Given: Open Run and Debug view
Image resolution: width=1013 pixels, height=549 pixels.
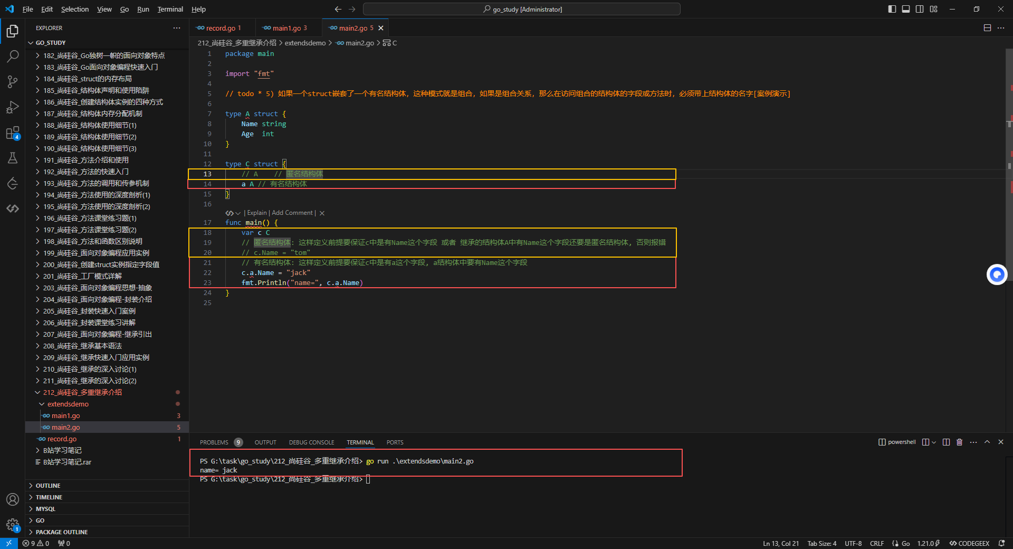Looking at the screenshot, I should coord(13,107).
